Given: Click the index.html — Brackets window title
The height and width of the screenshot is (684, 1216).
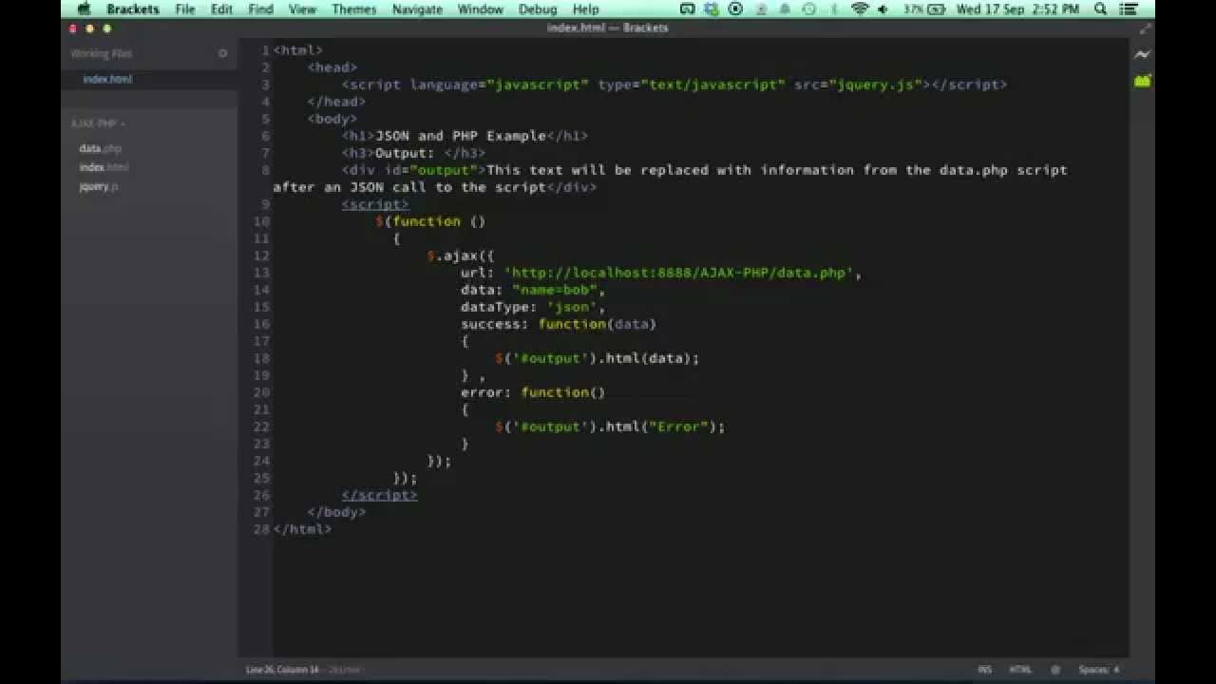Looking at the screenshot, I should 608,28.
